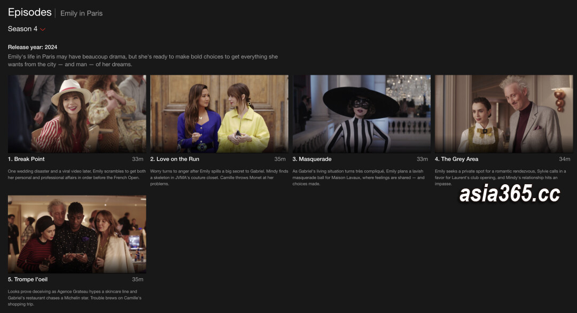Click the Masquerade description about masquerade ball
Viewport: 577px width, 313px height.
(x=359, y=177)
